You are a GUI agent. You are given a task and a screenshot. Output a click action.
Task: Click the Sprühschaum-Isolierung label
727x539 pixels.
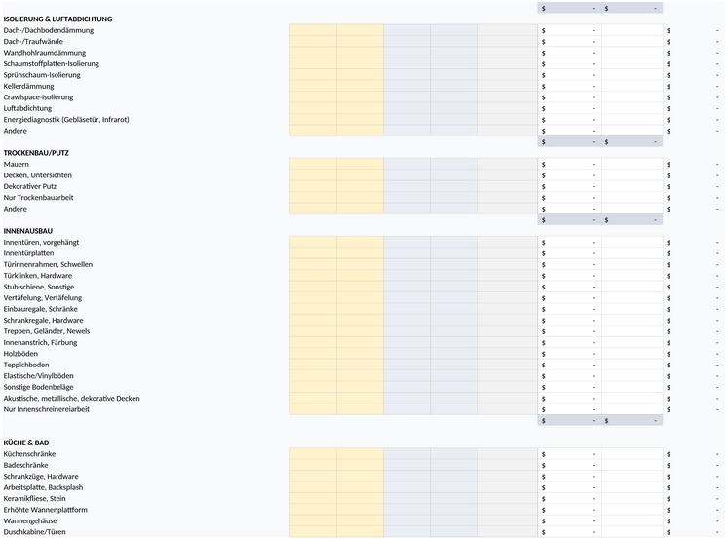pyautogui.click(x=42, y=75)
